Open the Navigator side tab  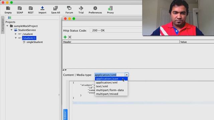click(3, 25)
